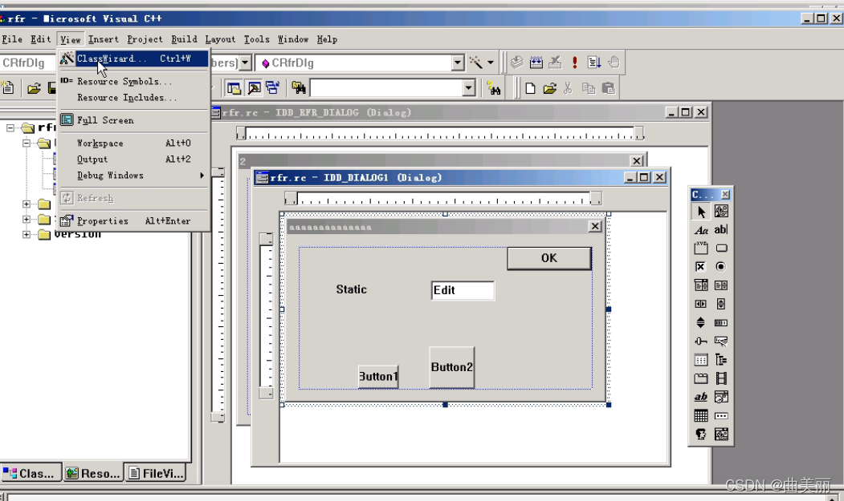Open the WizardBar actions dropdown arrow
844x501 pixels.
click(x=491, y=63)
